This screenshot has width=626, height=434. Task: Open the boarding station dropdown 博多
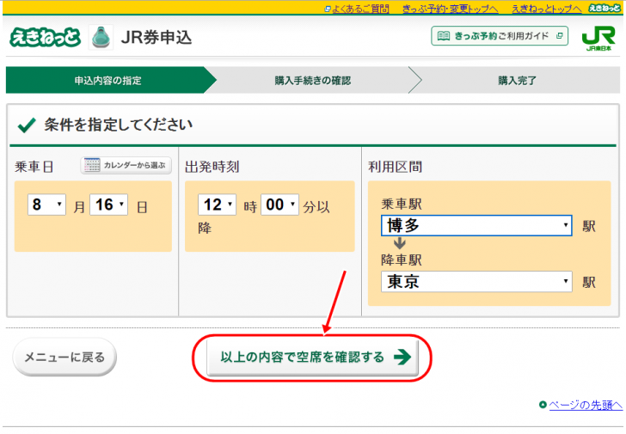tap(476, 226)
